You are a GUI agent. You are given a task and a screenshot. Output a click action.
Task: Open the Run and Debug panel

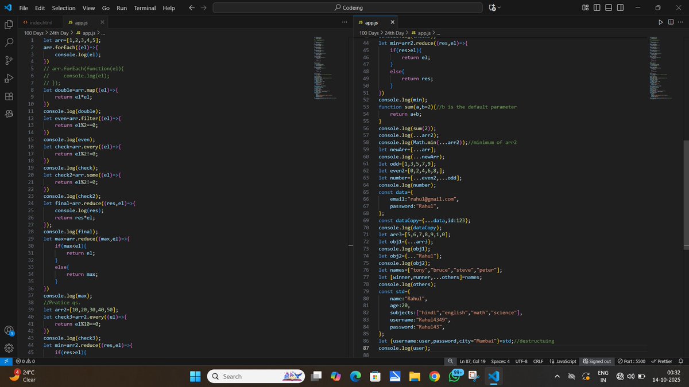[9, 79]
